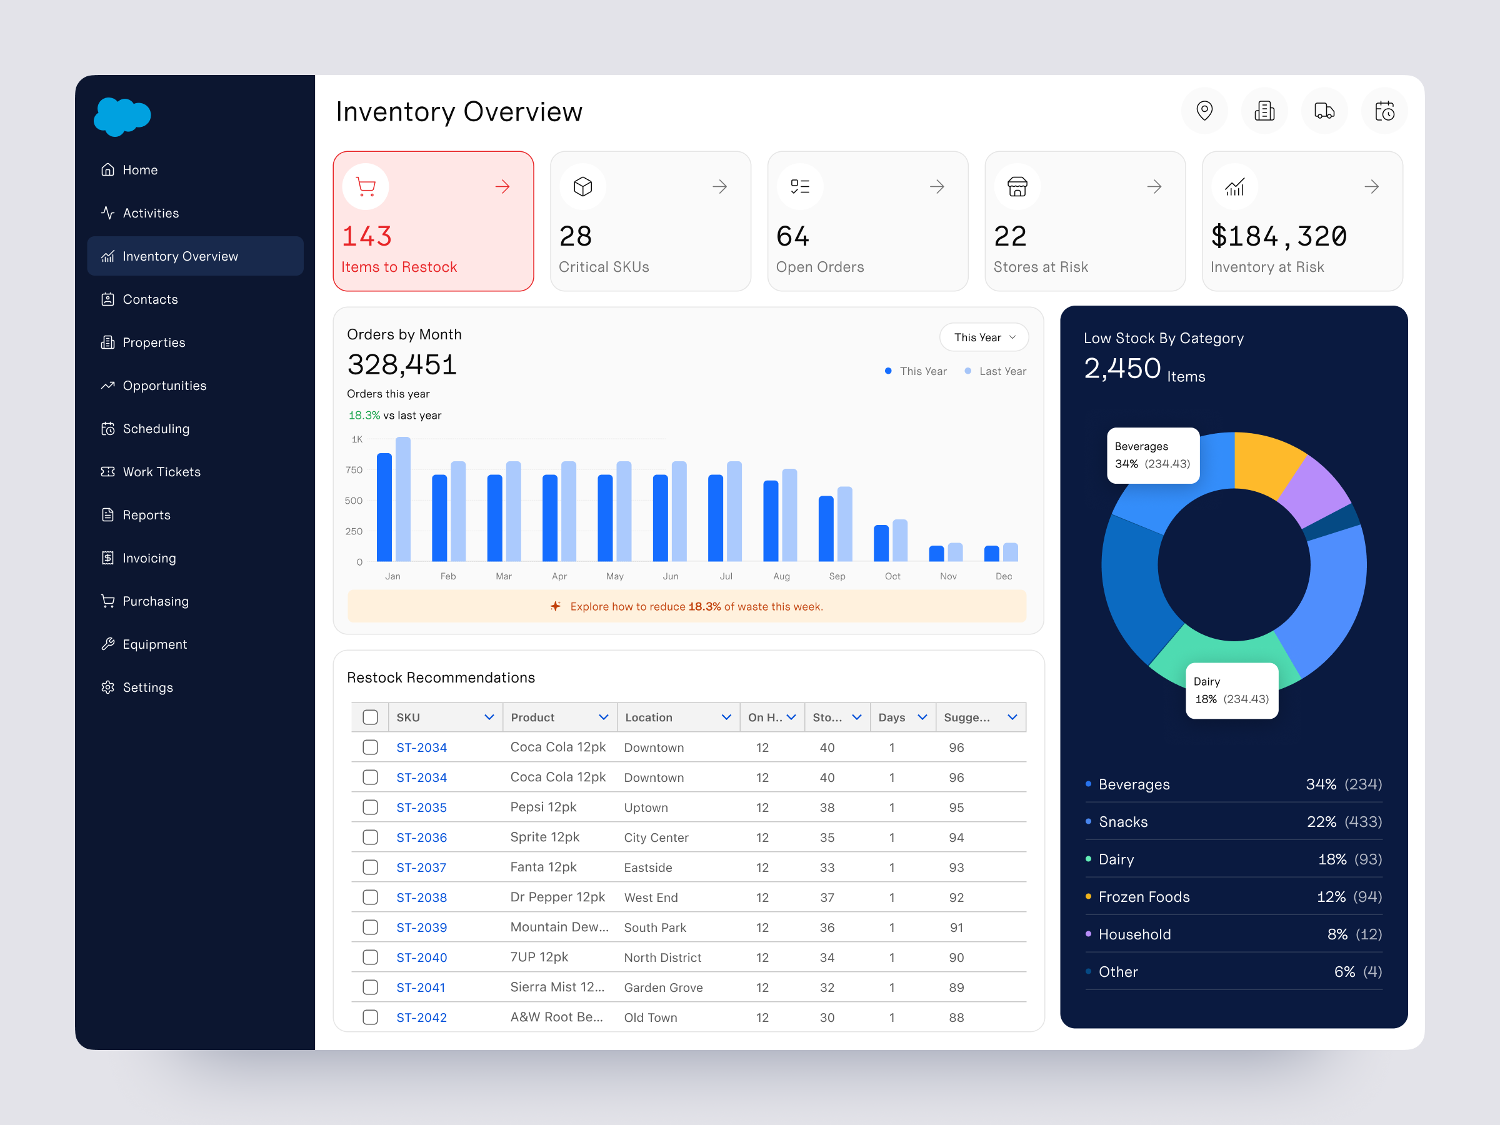Open Stores at Risk via its arrow
The height and width of the screenshot is (1125, 1500).
(1154, 186)
